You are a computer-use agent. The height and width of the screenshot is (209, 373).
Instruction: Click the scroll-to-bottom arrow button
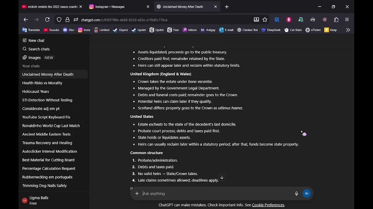coord(222,177)
